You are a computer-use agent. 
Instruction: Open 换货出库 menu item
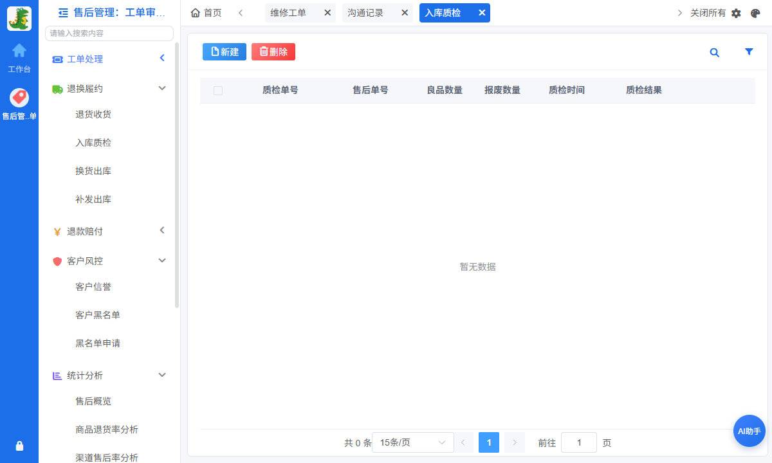pos(93,171)
